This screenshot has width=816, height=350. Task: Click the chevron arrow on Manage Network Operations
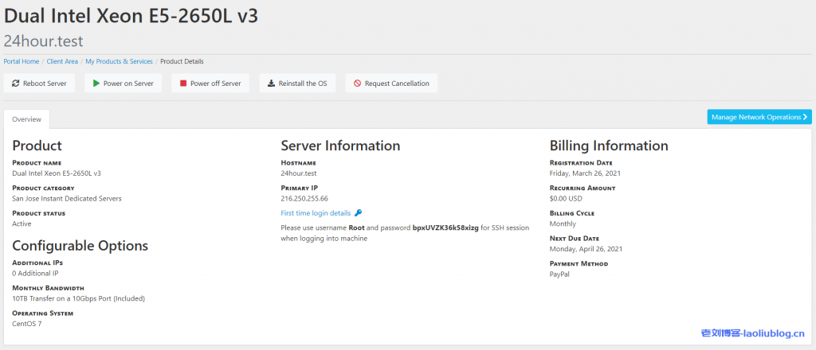[x=806, y=117]
